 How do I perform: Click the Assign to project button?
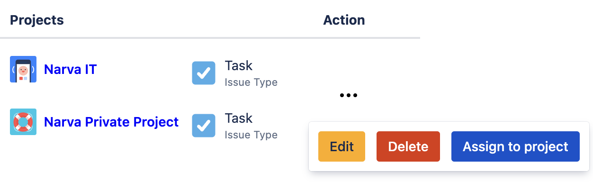tap(515, 146)
